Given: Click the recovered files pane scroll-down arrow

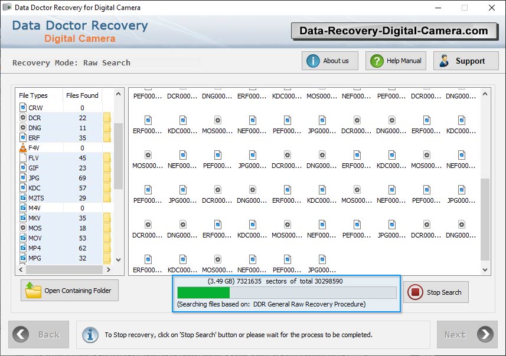Looking at the screenshot, I should 485,270.
